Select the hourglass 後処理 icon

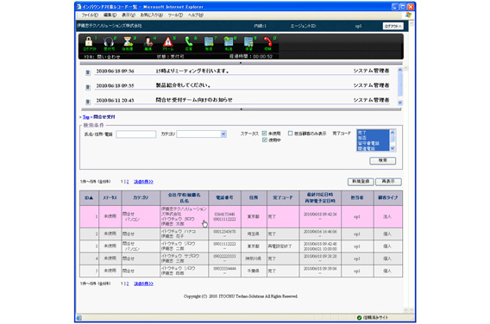click(x=128, y=43)
